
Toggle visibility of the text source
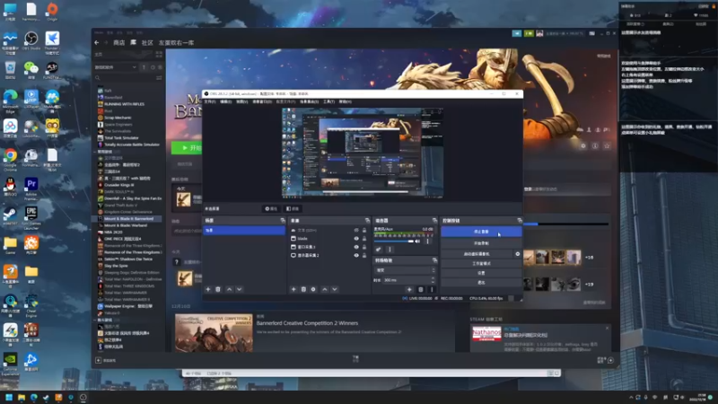click(356, 231)
